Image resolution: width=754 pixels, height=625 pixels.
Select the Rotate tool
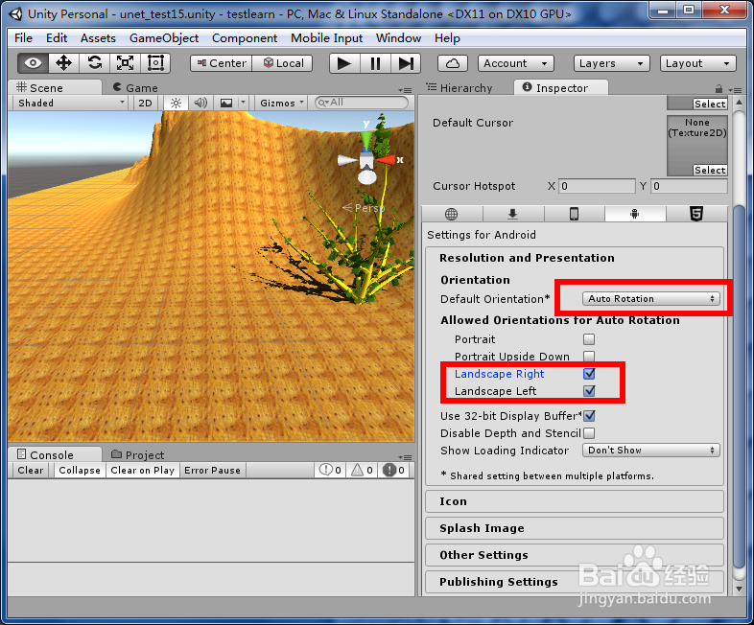pyautogui.click(x=94, y=63)
